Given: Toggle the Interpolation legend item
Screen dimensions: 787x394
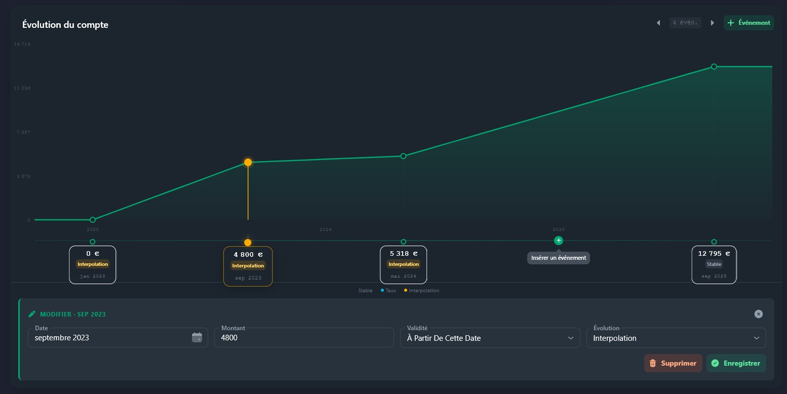Looking at the screenshot, I should click(421, 291).
